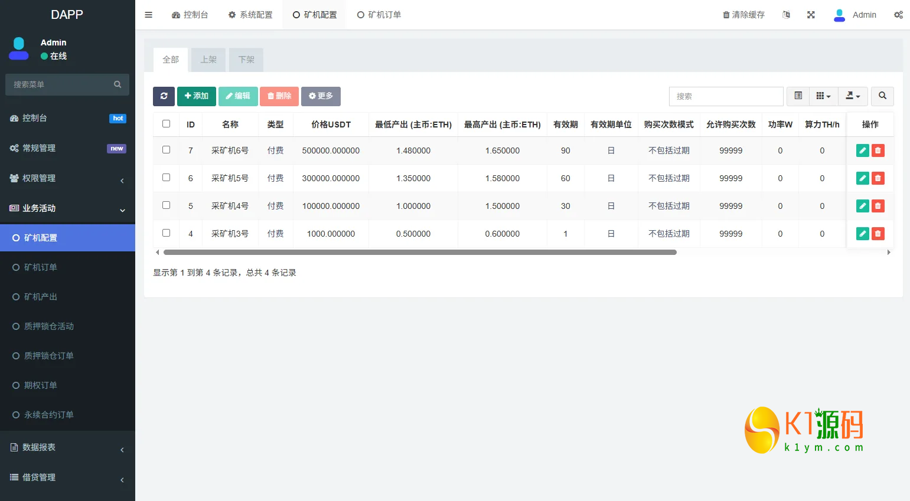Click the 编辑 toolbar button
This screenshot has height=501, width=910.
click(x=238, y=96)
